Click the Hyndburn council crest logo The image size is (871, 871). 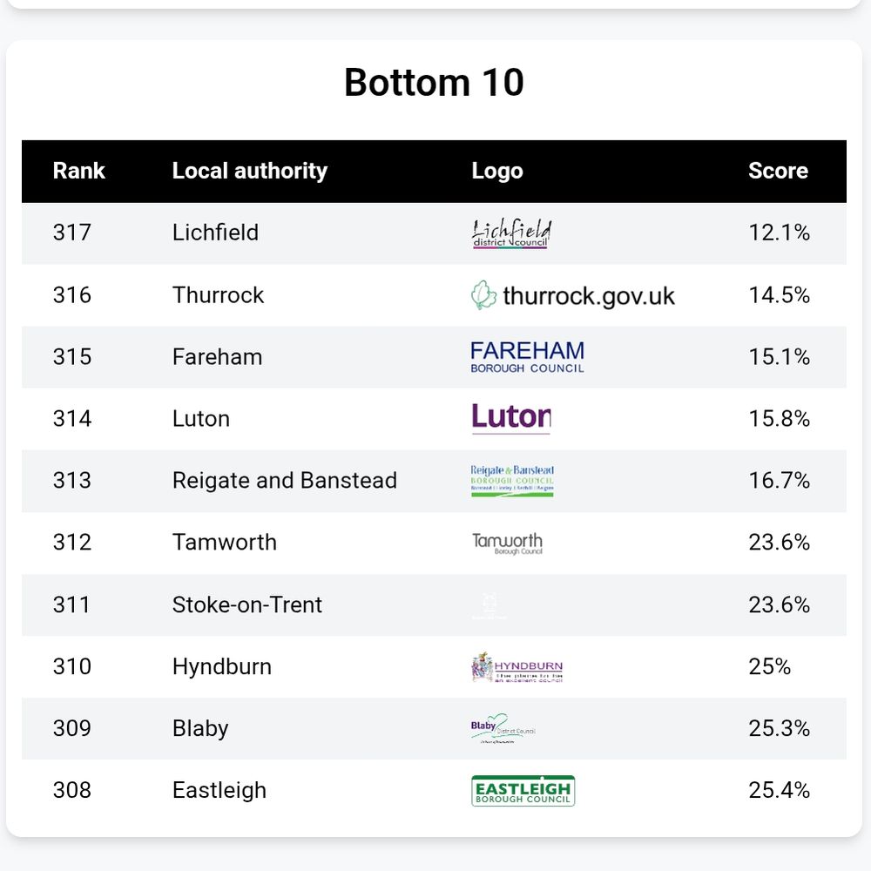coord(517,666)
